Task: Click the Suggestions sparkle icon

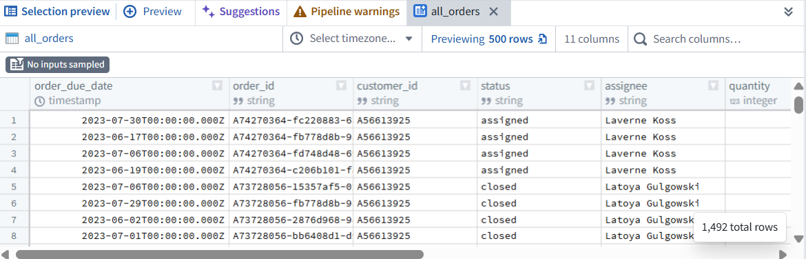Action: click(x=208, y=12)
